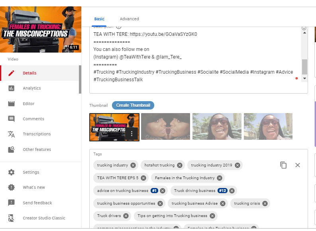Open the Other features icon
Screen dimensions: 316x231
click(x=12, y=149)
